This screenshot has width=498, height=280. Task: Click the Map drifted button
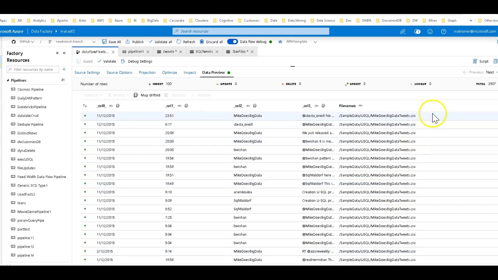(147, 95)
